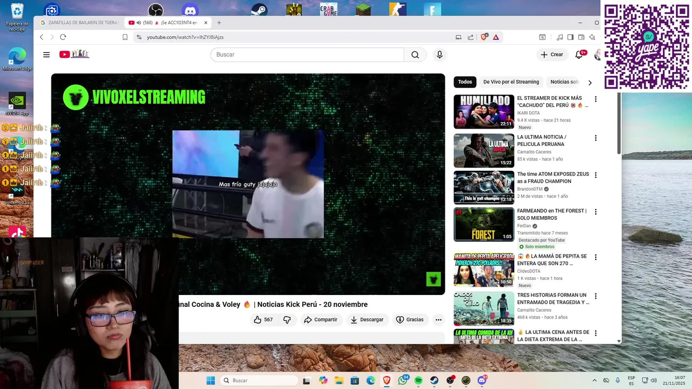Open a new browser tab
The width and height of the screenshot is (692, 389).
(219, 23)
